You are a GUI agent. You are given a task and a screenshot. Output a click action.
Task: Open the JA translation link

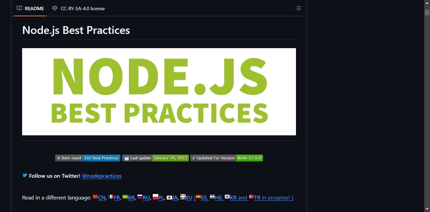[175, 198]
